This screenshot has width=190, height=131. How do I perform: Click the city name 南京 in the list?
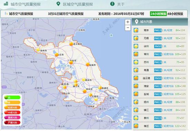[146, 30]
